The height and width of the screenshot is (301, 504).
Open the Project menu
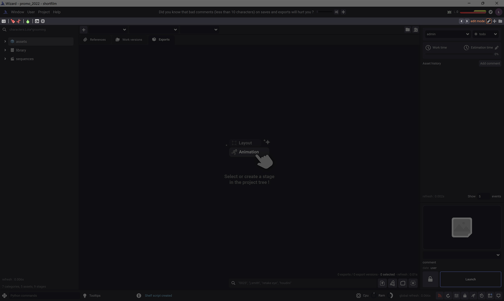44,12
